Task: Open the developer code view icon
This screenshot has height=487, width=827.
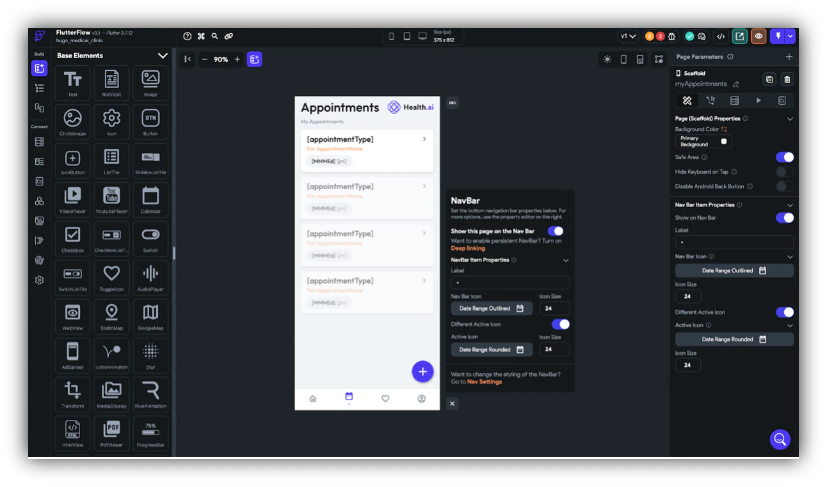Action: tap(721, 36)
